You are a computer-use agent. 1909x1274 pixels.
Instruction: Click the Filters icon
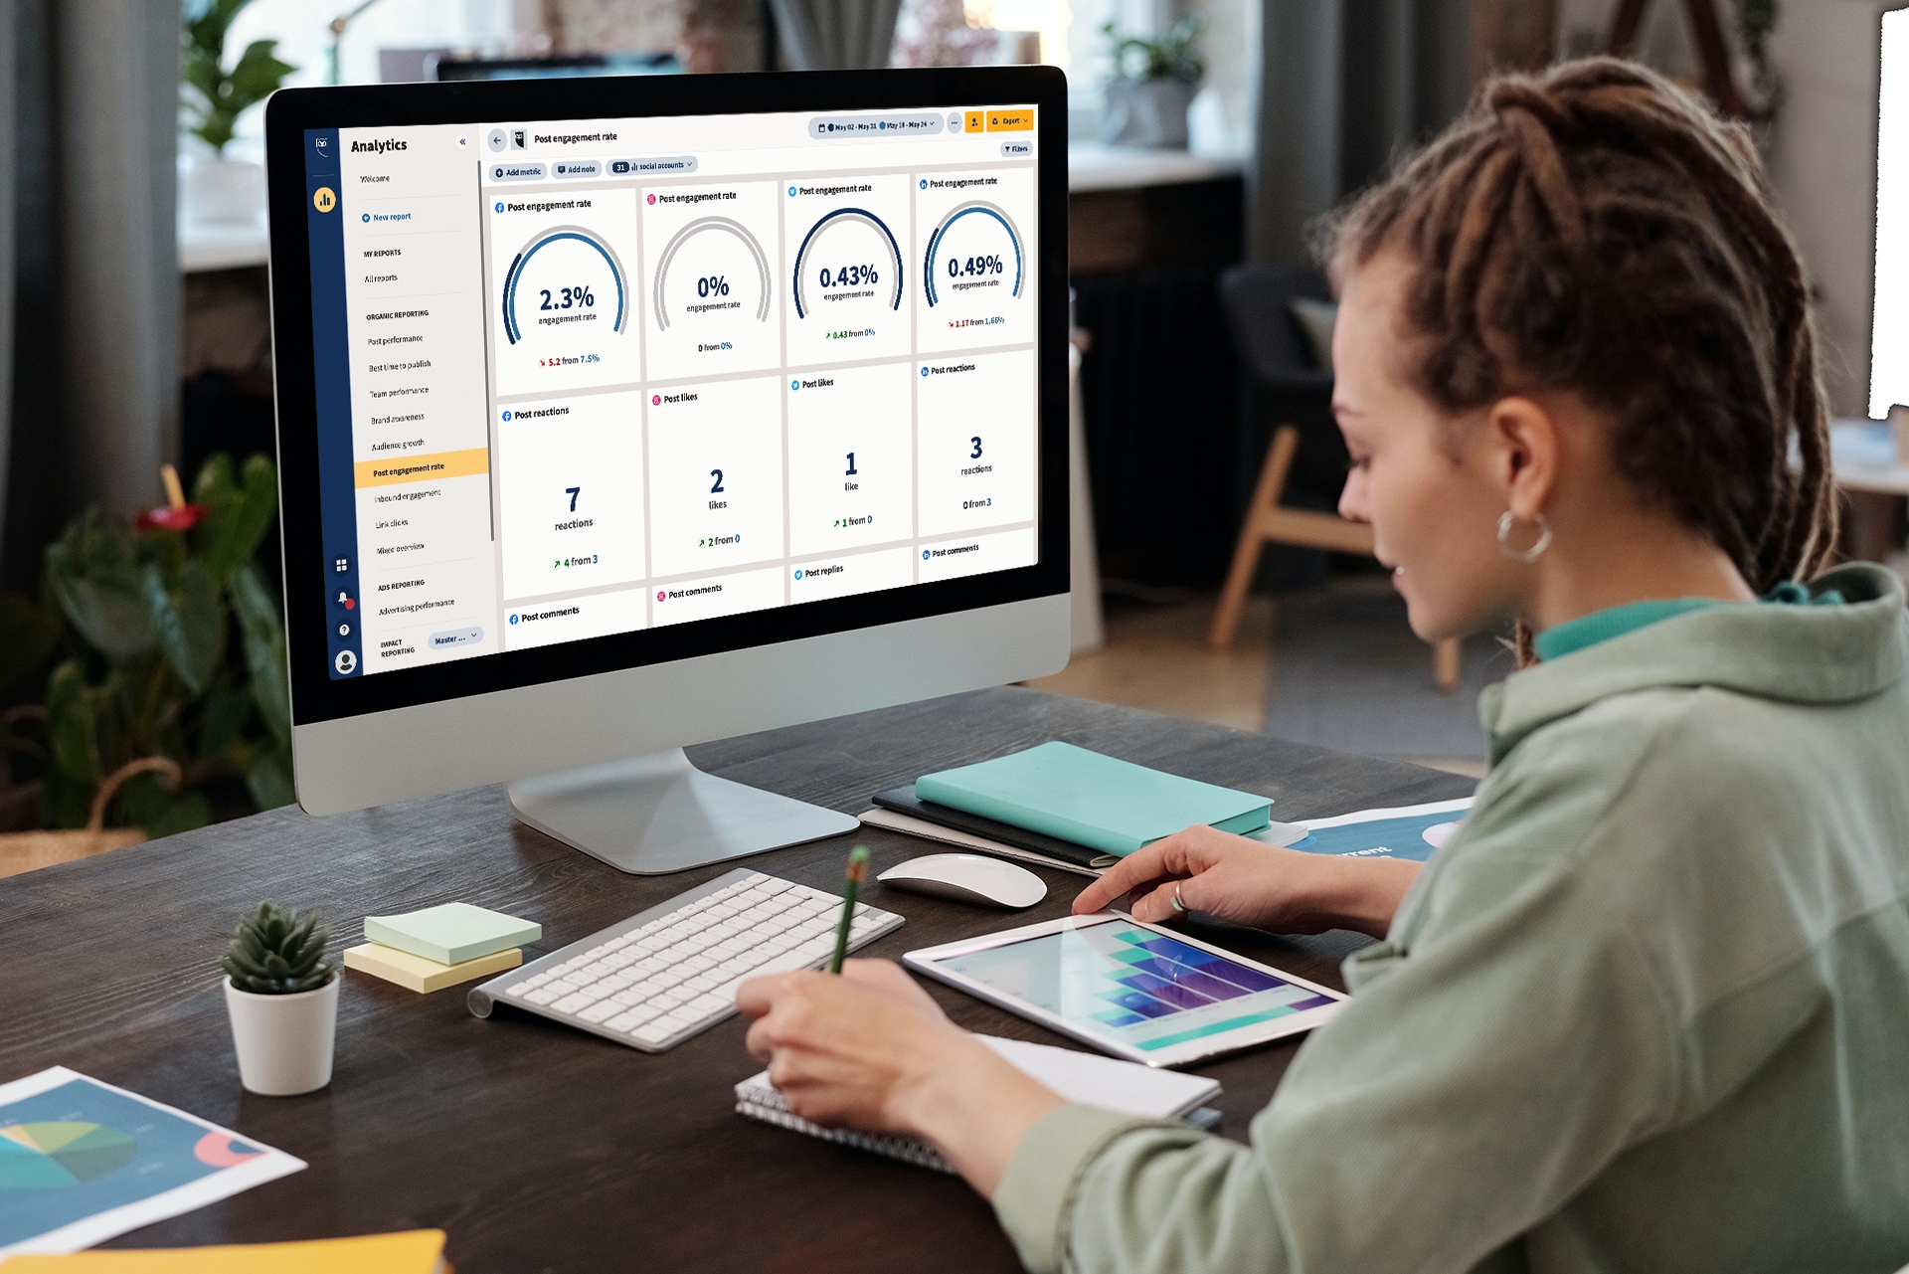tap(1020, 153)
